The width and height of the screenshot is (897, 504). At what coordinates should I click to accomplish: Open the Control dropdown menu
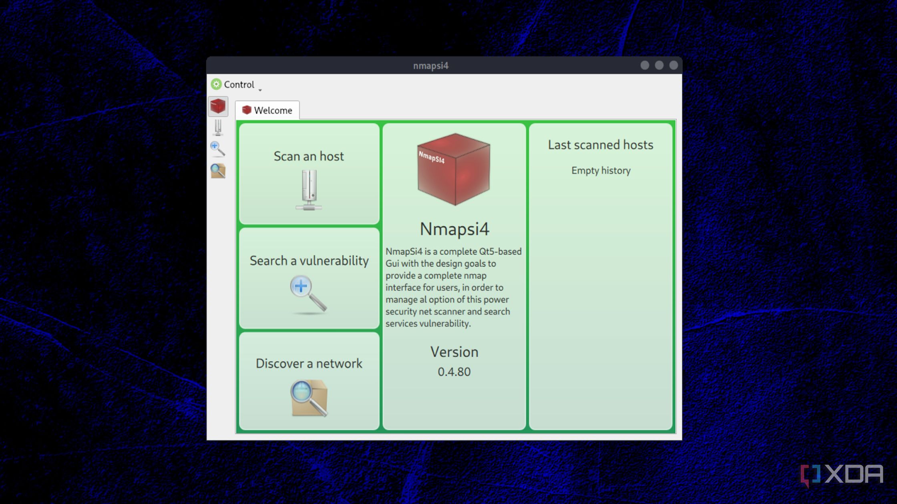click(x=236, y=84)
